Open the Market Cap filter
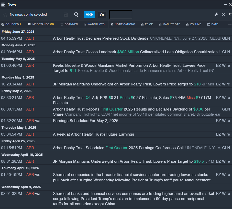 point(169,24)
